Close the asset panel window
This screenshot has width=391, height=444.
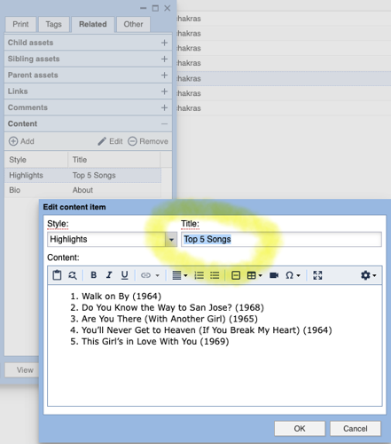click(168, 8)
